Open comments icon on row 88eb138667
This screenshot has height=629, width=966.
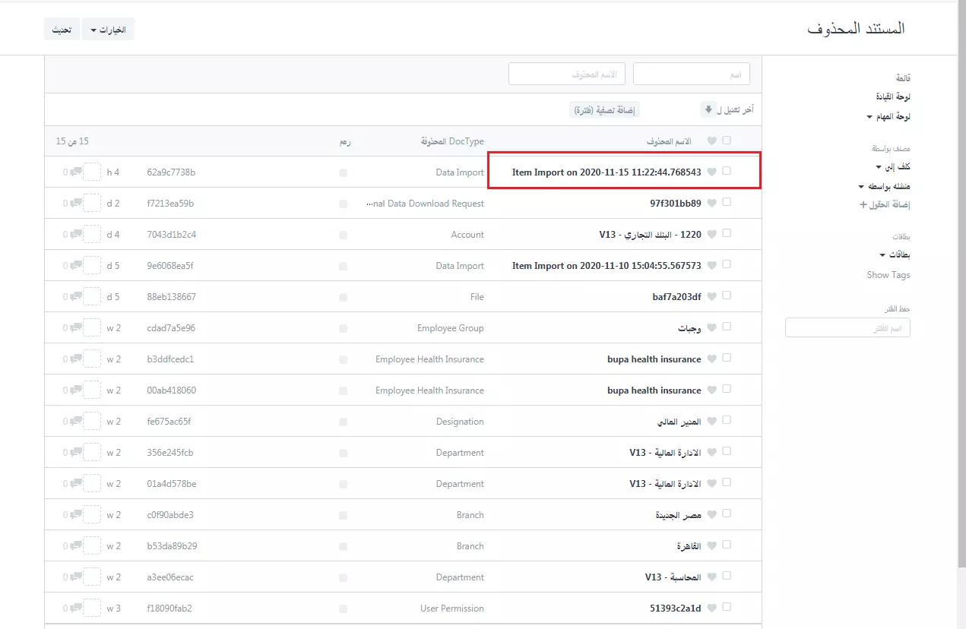[x=76, y=297]
